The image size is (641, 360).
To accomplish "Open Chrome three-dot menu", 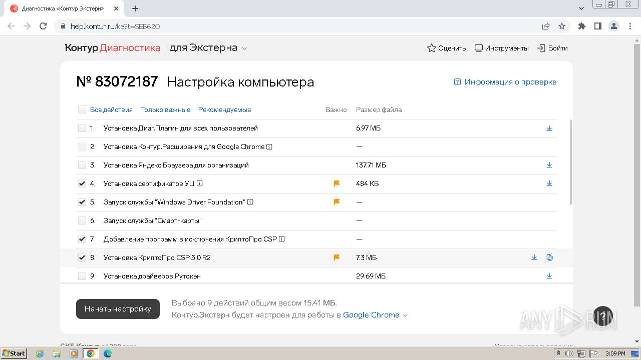I will pos(630,26).
